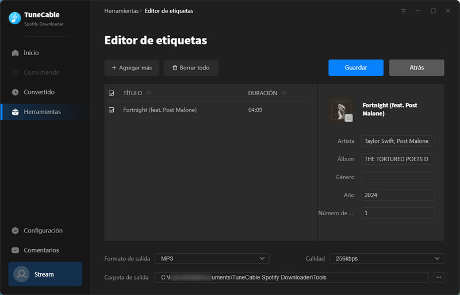Click the Herramientas toolbox icon

[16, 112]
